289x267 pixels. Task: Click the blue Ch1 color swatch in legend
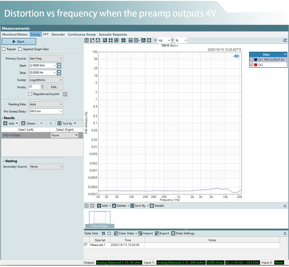[256, 60]
